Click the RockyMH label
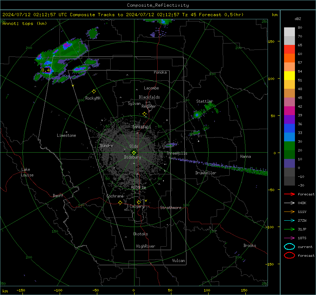 tap(93, 98)
